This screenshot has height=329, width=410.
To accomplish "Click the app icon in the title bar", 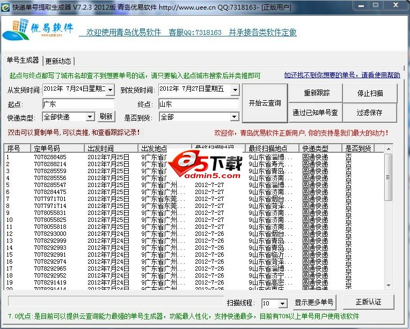I will coord(5,7).
